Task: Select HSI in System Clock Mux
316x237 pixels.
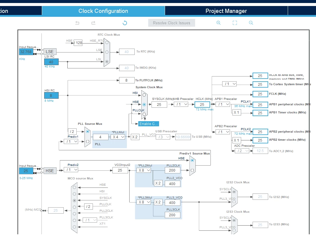Action: 144,95
